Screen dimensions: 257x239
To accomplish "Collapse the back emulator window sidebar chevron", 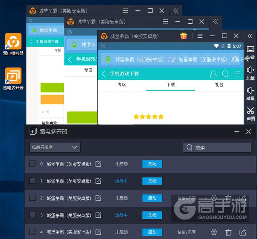I will click(x=176, y=11).
